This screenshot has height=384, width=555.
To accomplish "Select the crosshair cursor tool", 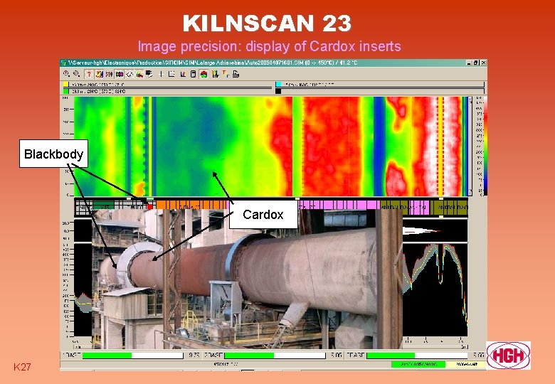I will [x=161, y=74].
